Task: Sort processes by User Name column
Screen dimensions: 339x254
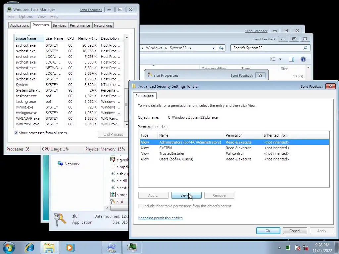Action: (x=55, y=38)
